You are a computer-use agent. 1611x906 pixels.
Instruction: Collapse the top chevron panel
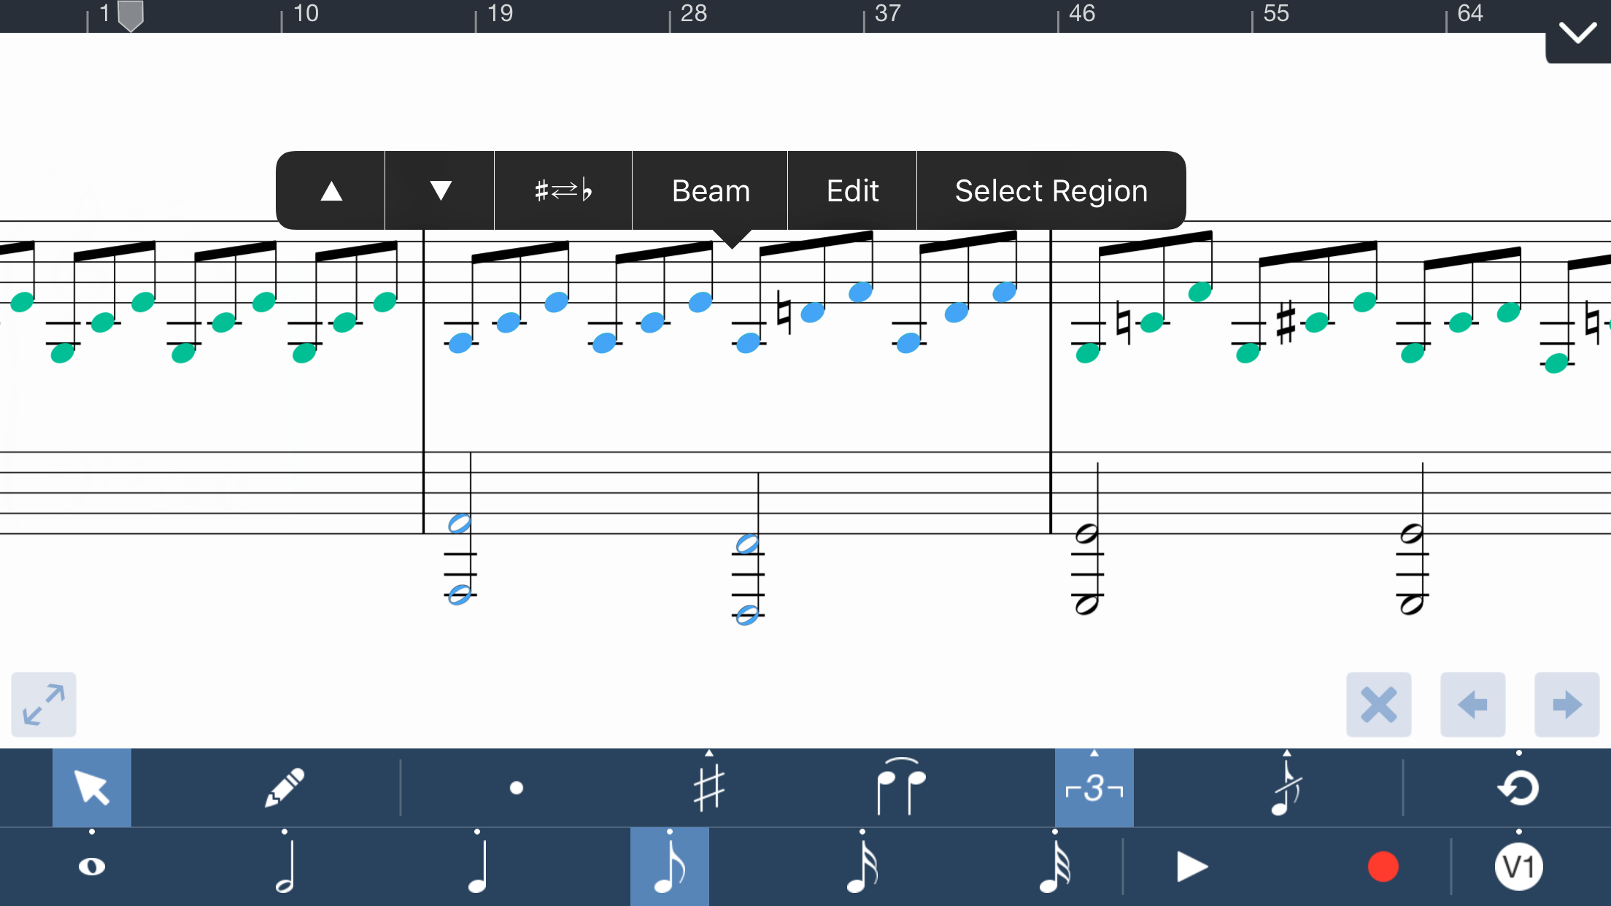tap(1577, 33)
